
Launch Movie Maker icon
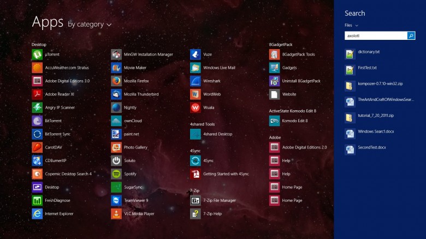click(x=116, y=68)
